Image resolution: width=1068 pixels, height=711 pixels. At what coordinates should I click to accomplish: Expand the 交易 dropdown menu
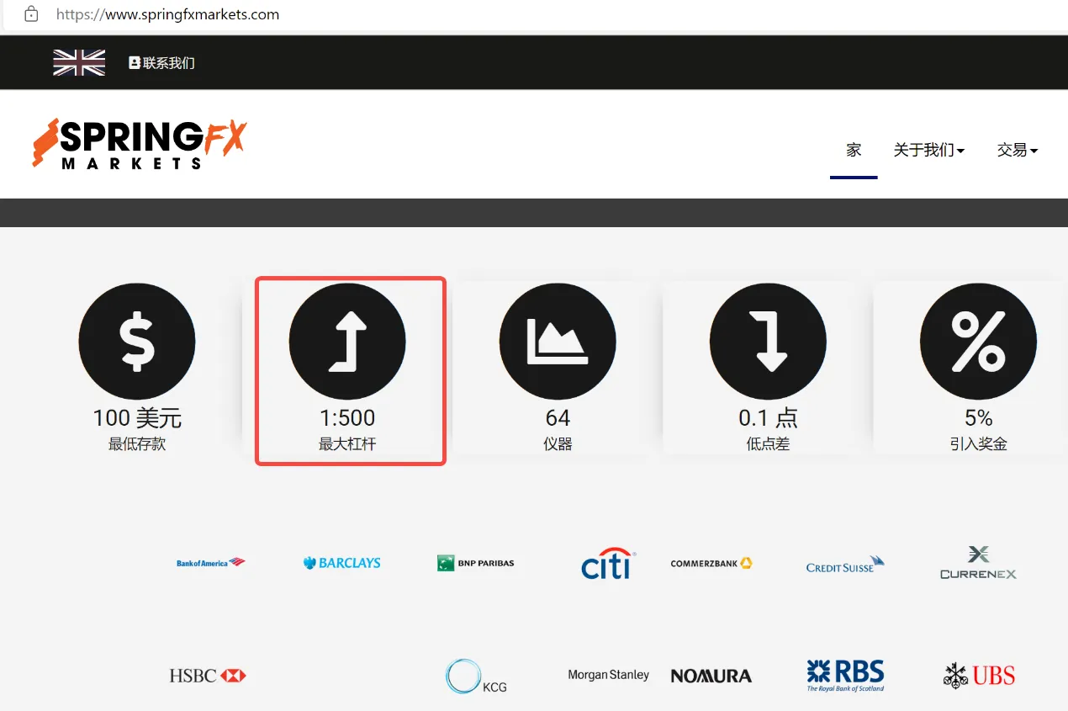coord(1018,150)
